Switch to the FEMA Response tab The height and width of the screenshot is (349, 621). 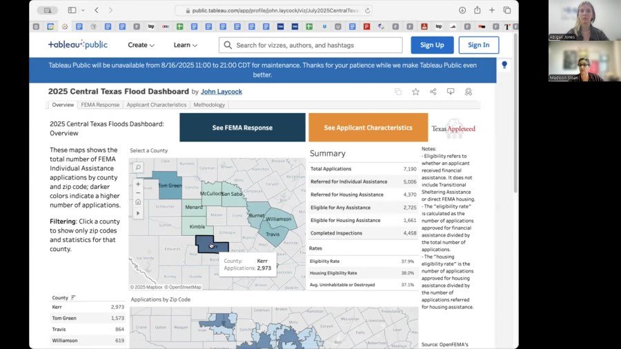[x=100, y=105]
